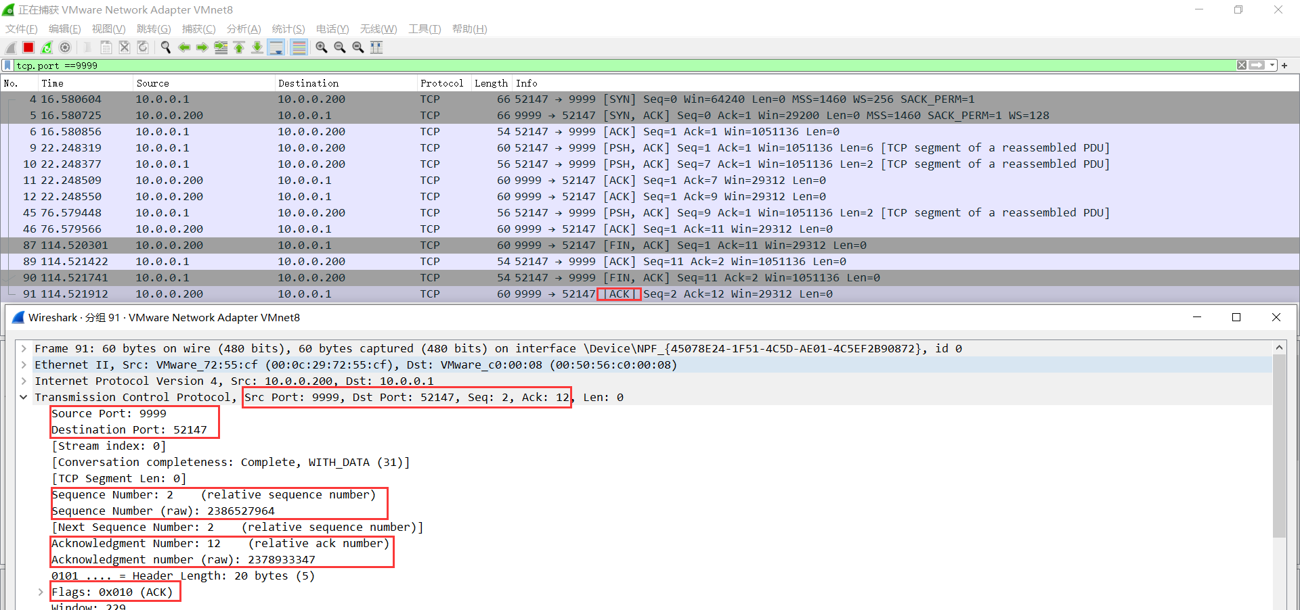Collapse the Transmission Control Protocol row
This screenshot has width=1300, height=610.
pos(24,398)
